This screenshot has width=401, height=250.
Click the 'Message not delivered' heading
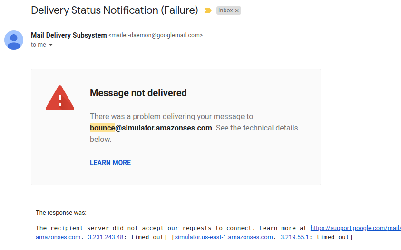tap(138, 93)
